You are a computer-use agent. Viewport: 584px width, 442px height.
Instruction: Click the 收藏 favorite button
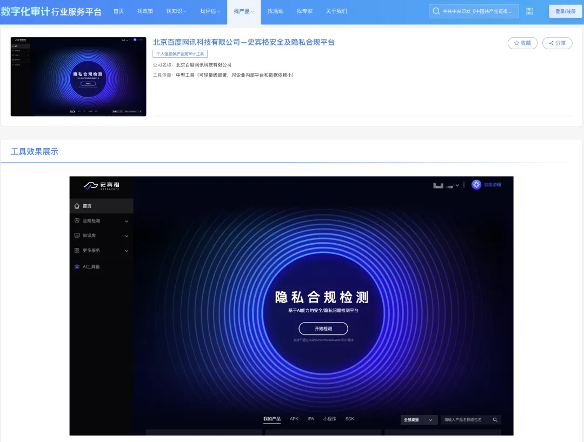click(x=522, y=43)
